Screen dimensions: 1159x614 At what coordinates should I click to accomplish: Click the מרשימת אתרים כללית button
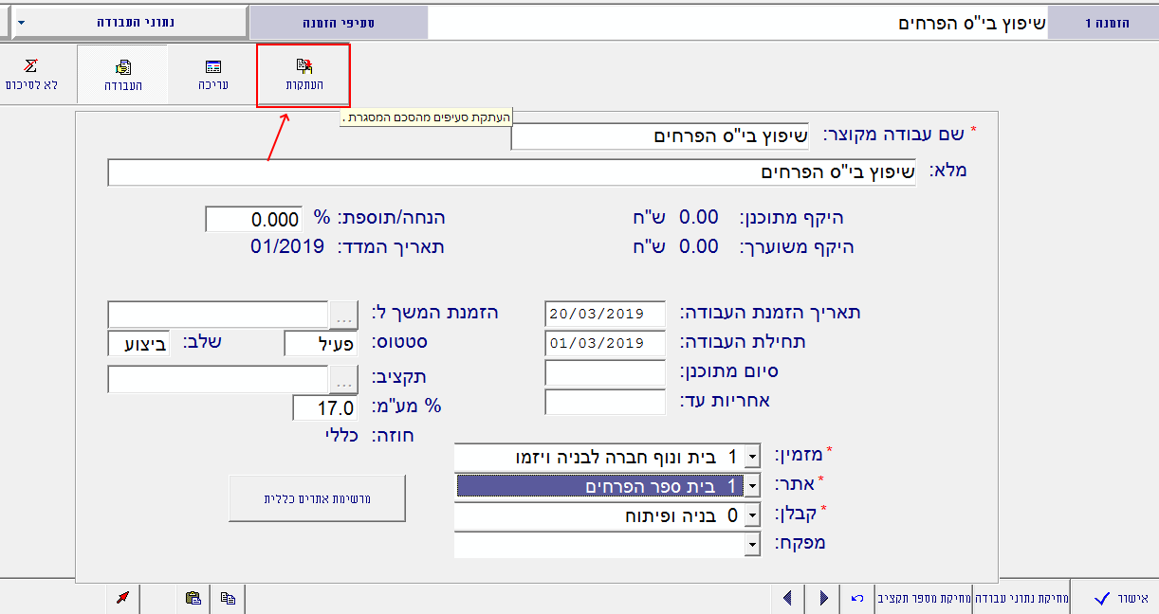coord(317,497)
